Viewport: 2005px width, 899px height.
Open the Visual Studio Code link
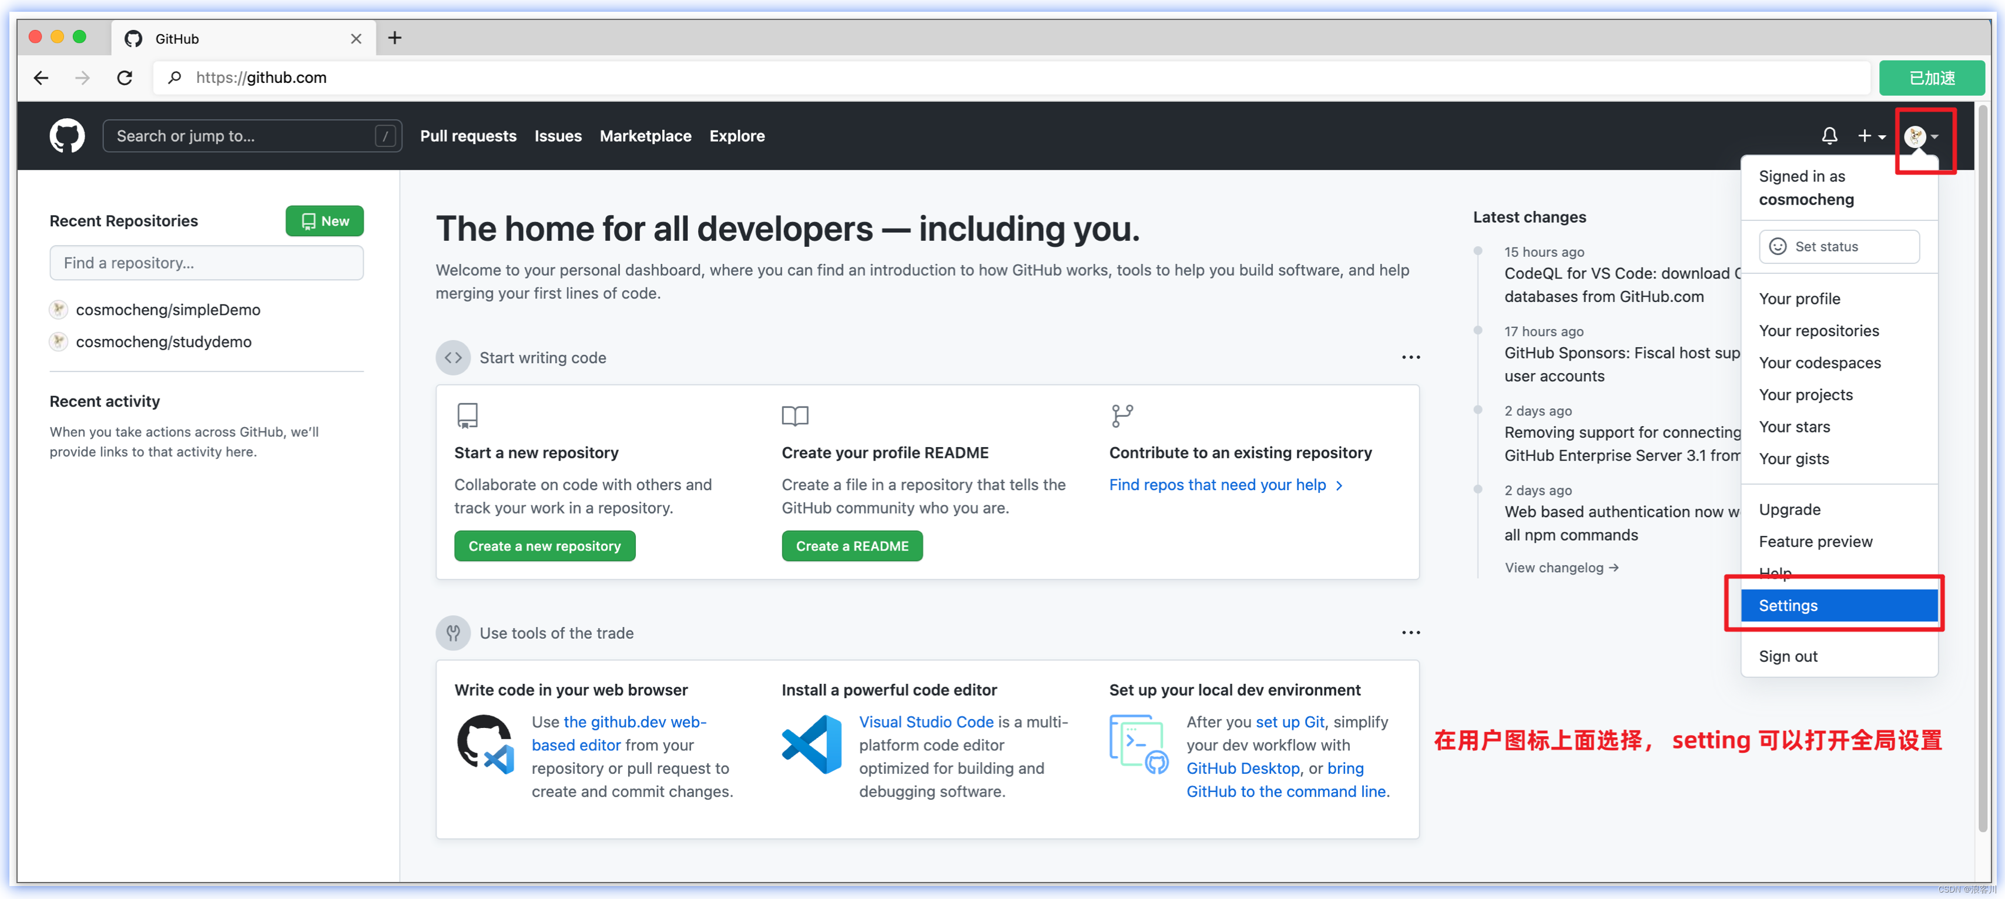tap(926, 722)
